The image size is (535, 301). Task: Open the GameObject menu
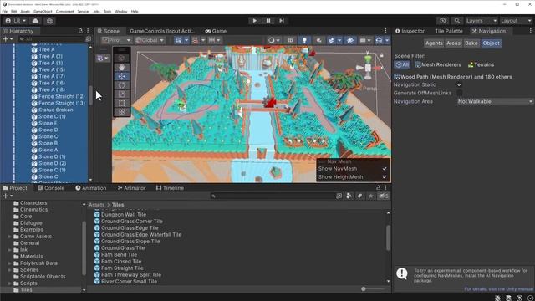43,11
